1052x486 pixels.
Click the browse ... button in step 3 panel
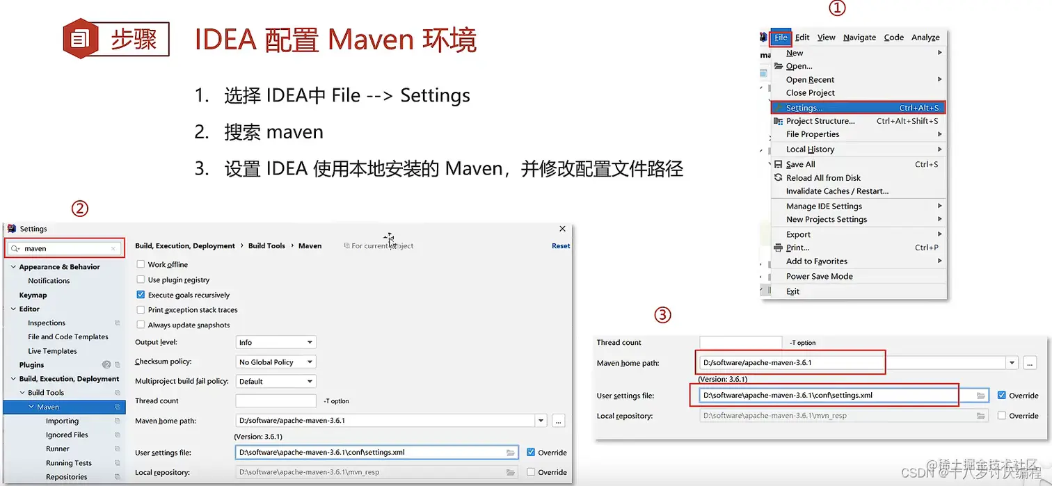(1030, 363)
